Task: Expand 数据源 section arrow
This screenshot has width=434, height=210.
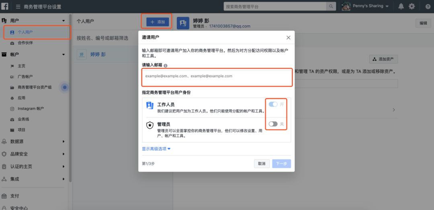Action: click(63, 141)
